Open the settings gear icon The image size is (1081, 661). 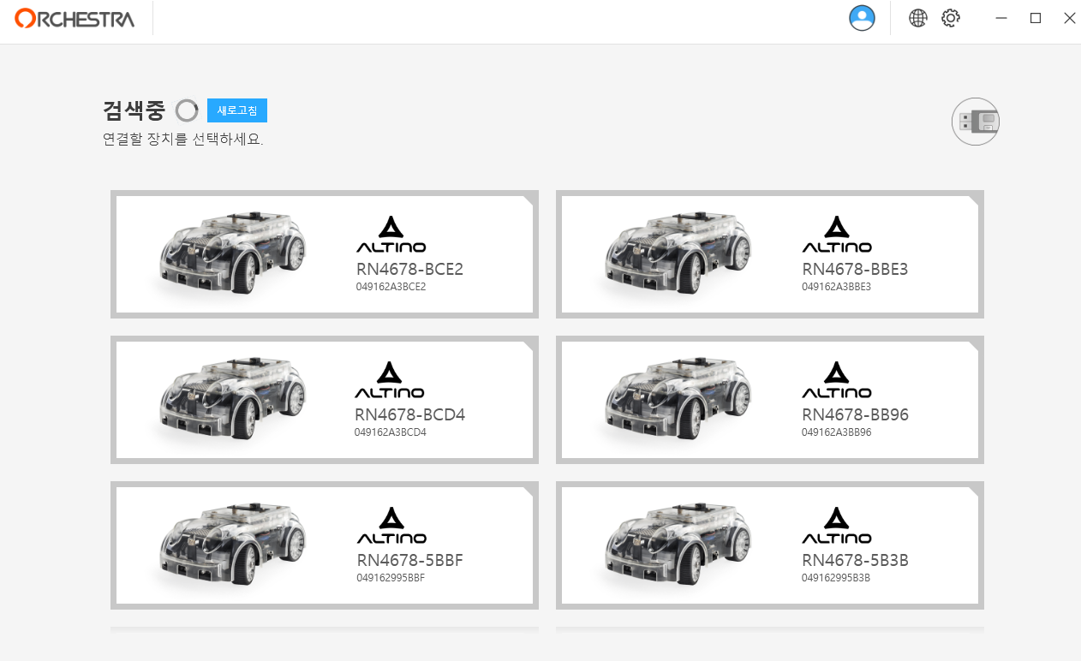point(951,18)
